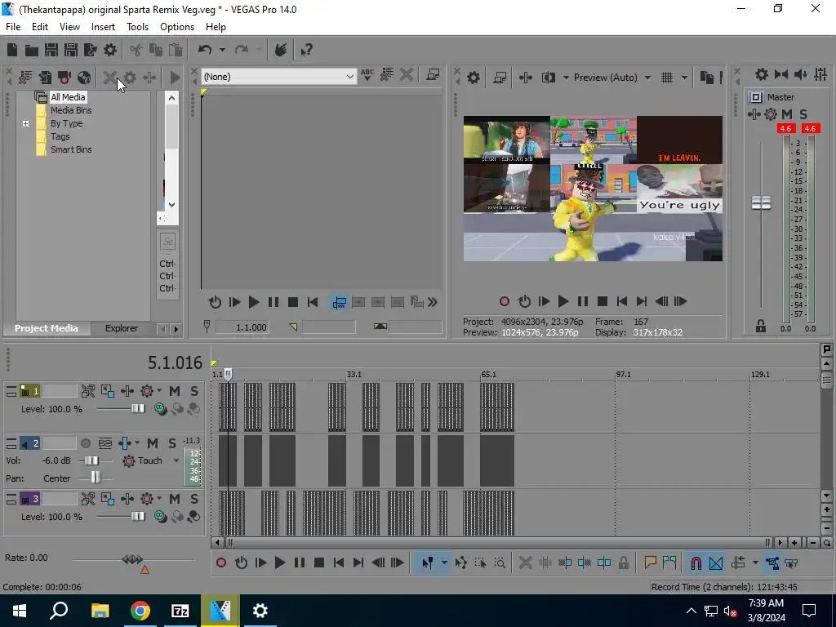Toggle Snapping magnet icon
Image resolution: width=836 pixels, height=627 pixels.
pos(696,563)
